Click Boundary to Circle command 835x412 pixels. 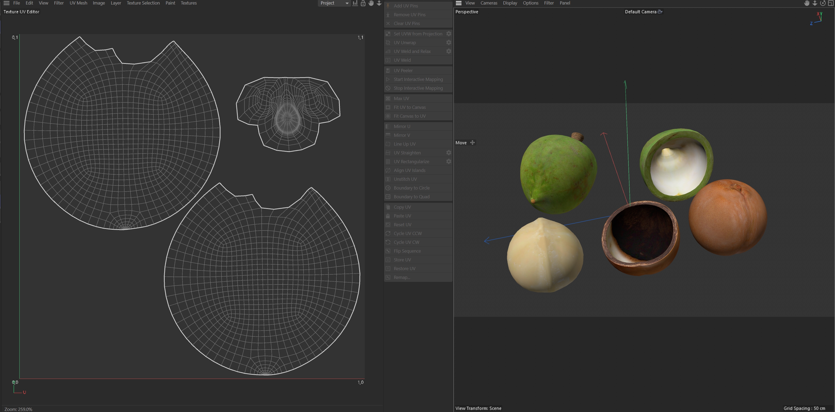[x=411, y=188]
